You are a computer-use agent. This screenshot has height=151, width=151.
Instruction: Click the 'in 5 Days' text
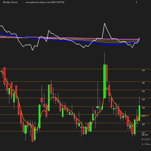tap(146, 144)
